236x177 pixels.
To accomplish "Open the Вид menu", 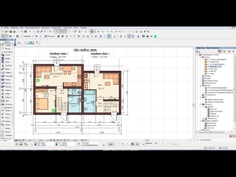I will 22,28.
